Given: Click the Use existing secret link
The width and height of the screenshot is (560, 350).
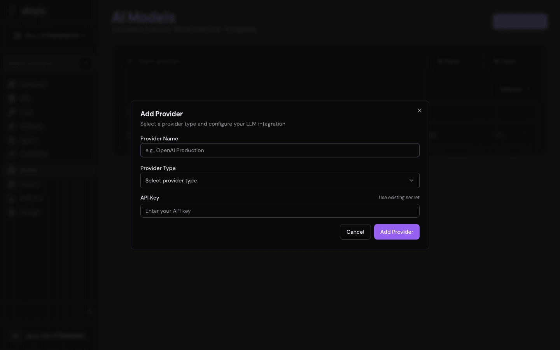Looking at the screenshot, I should point(399,198).
